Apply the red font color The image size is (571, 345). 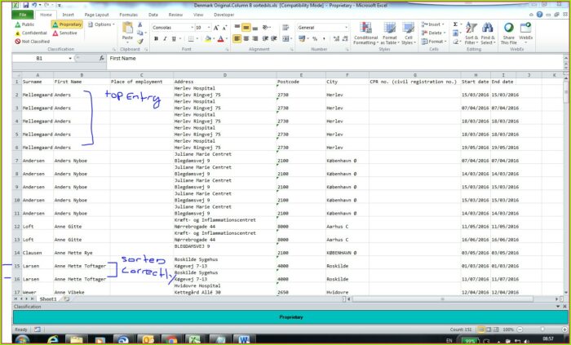tap(220, 38)
